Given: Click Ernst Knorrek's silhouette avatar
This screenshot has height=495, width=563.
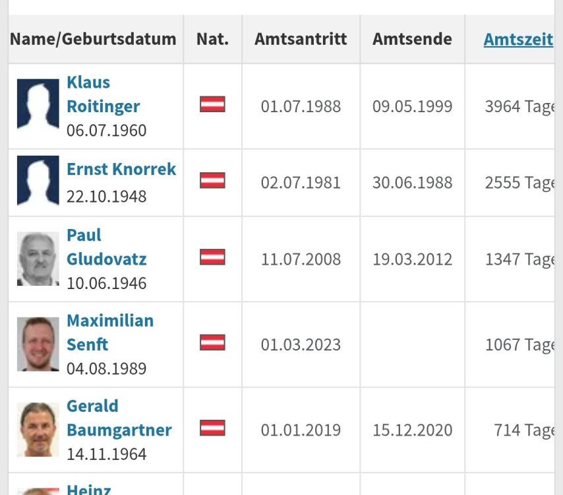Looking at the screenshot, I should (38, 181).
